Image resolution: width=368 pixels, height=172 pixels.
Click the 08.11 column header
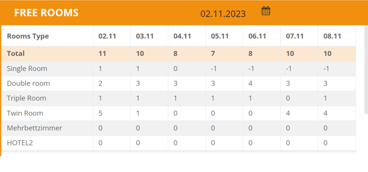[x=332, y=36]
